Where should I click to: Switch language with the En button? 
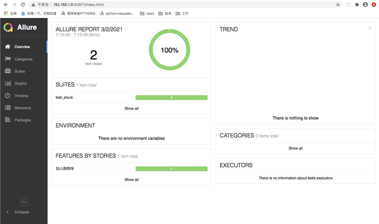[24, 202]
